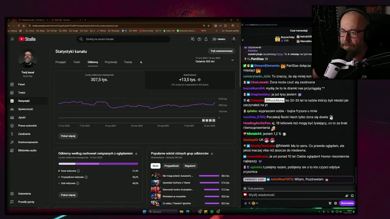390x219 pixels.
Task: Switch to the Przegląd analytics tab
Action: pyautogui.click(x=60, y=62)
